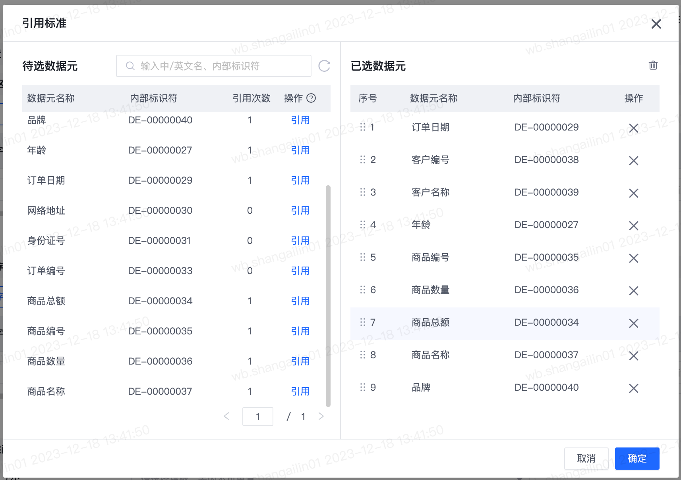Click the 已选数据元 heading

click(378, 66)
